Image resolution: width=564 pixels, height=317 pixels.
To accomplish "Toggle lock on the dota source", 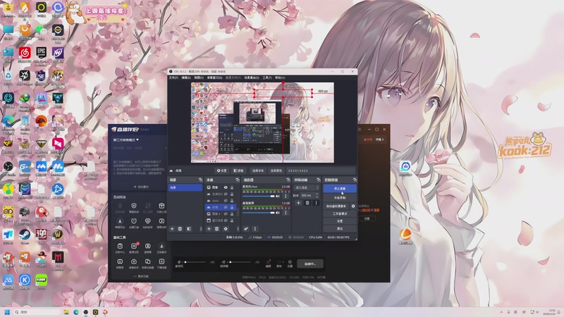I will coord(232,201).
